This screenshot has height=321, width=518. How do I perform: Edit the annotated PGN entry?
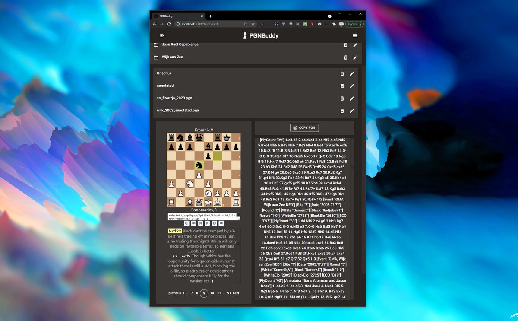tap(352, 86)
